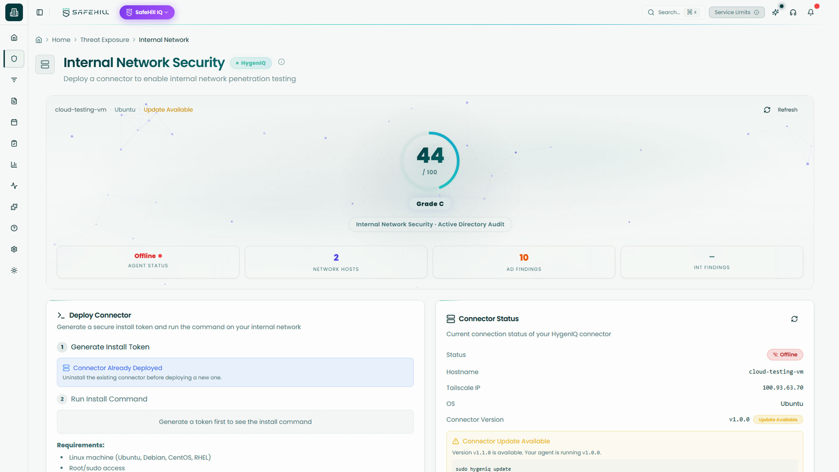Open support using the headphones icon

click(793, 12)
